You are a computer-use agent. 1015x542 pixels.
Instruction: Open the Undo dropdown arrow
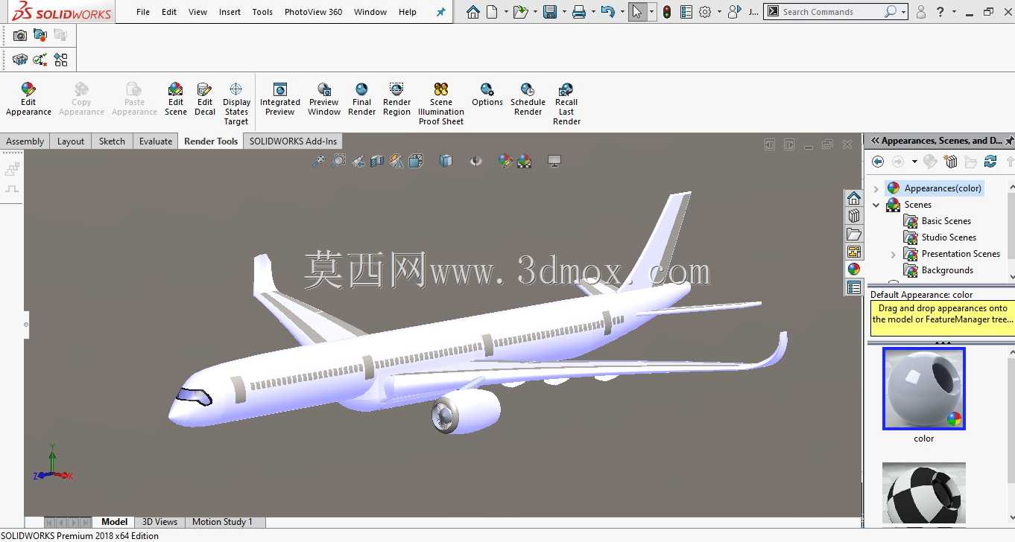click(622, 12)
